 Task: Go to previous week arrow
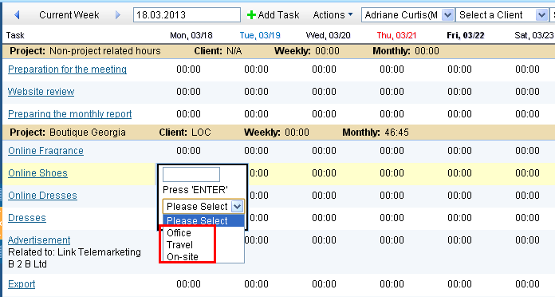[17, 15]
